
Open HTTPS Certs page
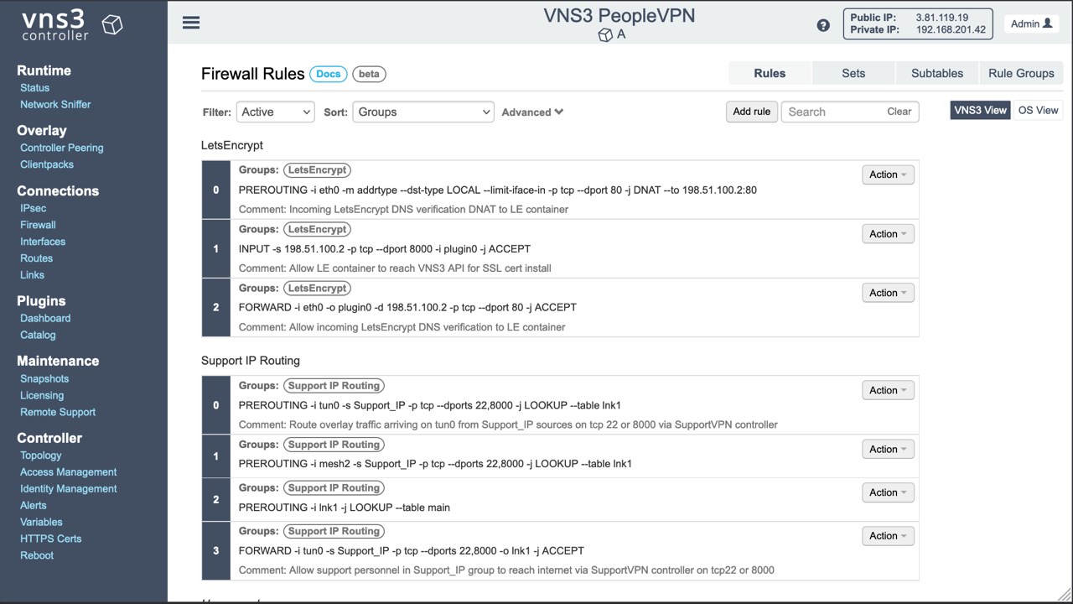tap(51, 539)
